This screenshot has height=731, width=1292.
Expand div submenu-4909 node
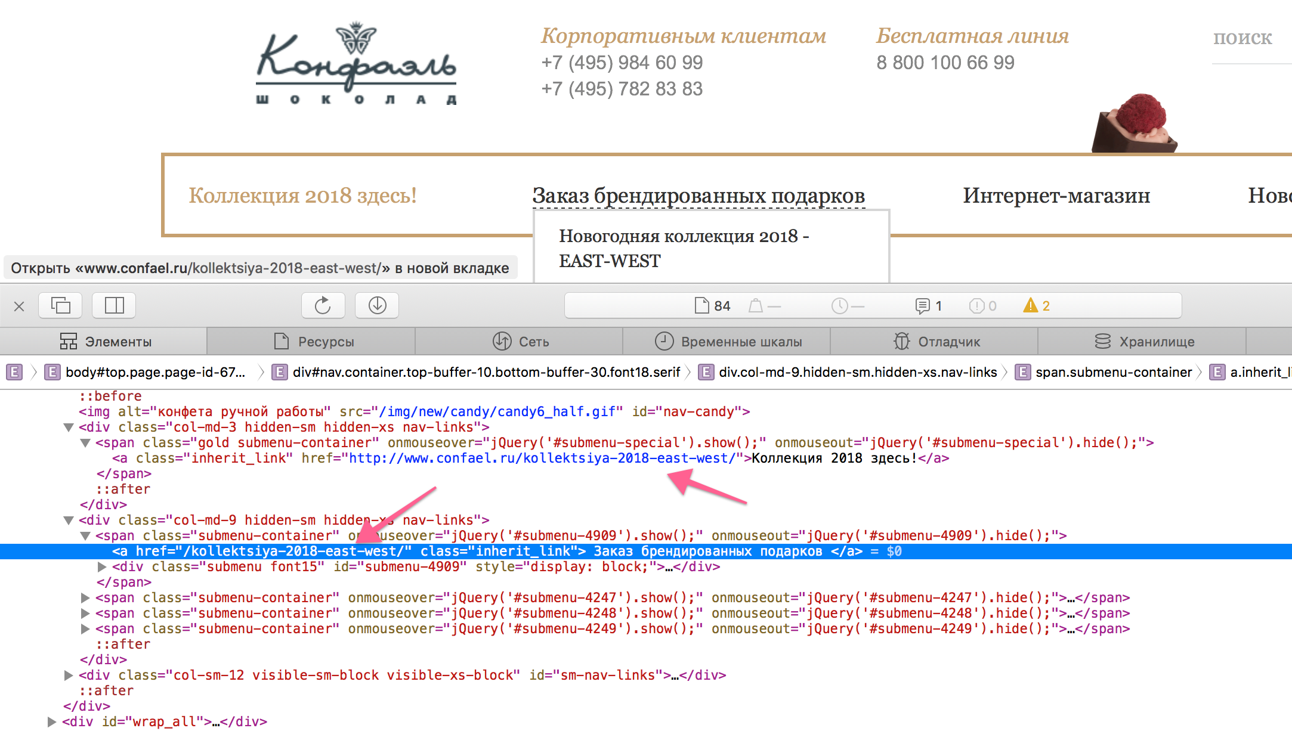[x=102, y=567]
